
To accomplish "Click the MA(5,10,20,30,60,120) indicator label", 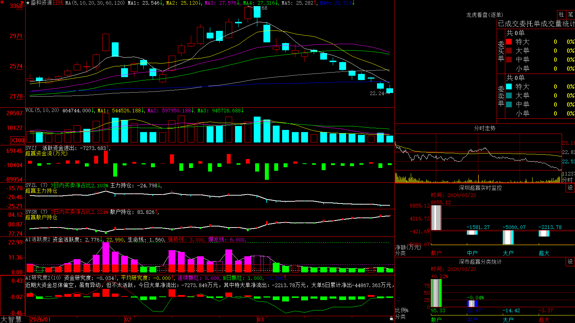I will [95, 3].
